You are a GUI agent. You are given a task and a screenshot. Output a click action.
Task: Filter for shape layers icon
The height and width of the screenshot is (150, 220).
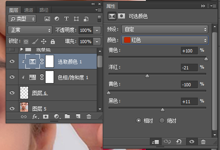click(76, 19)
